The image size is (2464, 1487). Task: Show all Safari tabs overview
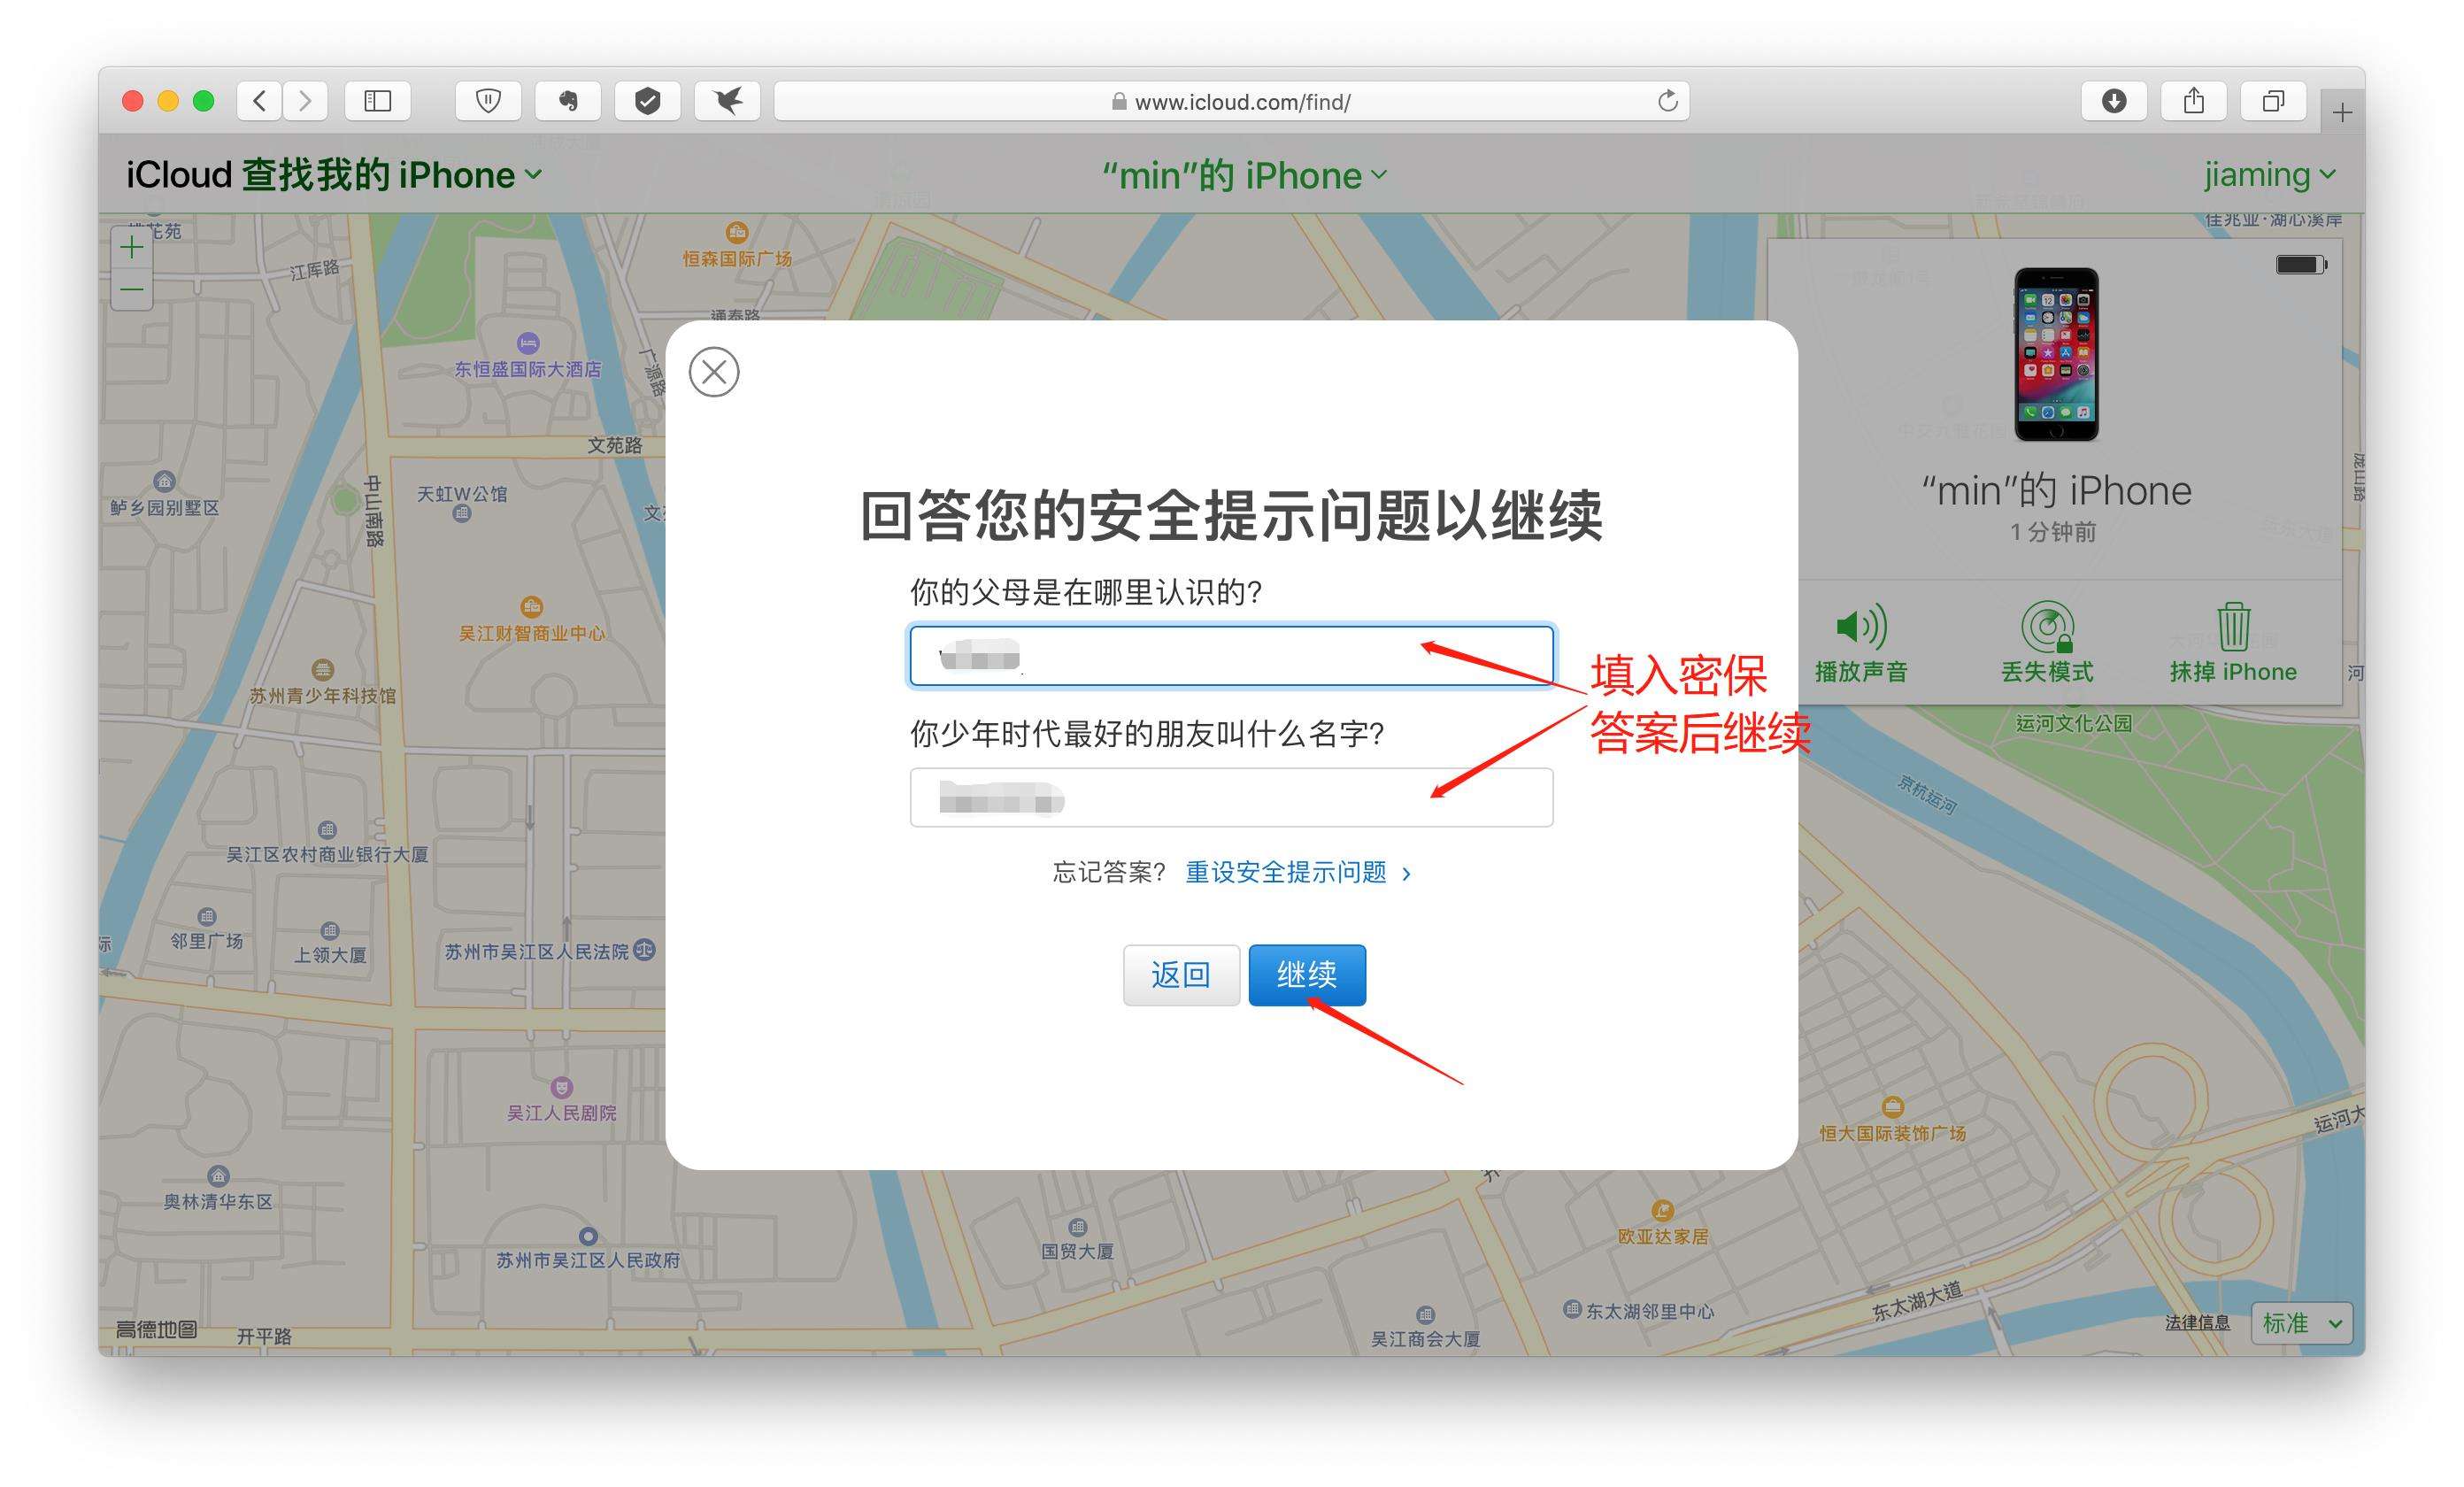click(x=2274, y=101)
